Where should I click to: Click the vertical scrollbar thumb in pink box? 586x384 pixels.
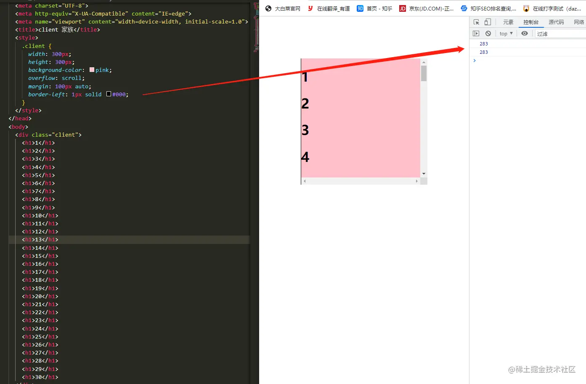coord(424,73)
